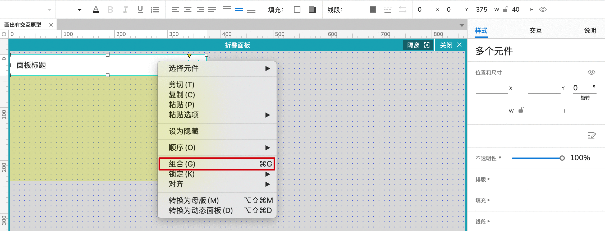Image resolution: width=605 pixels, height=231 pixels.
Task: Click the opacity slider handle
Action: [562, 158]
